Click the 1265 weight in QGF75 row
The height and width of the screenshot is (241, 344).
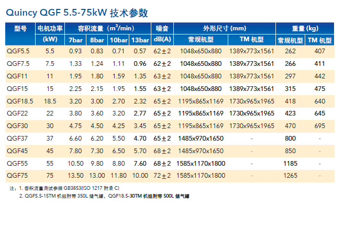click(x=290, y=176)
